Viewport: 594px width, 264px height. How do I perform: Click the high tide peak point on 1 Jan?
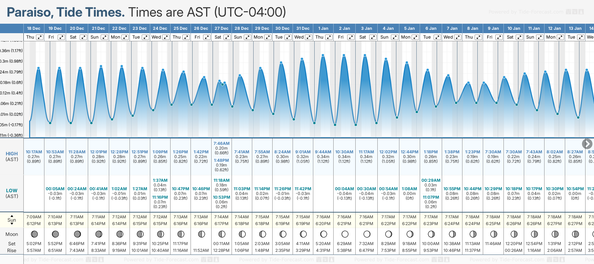[323, 55]
